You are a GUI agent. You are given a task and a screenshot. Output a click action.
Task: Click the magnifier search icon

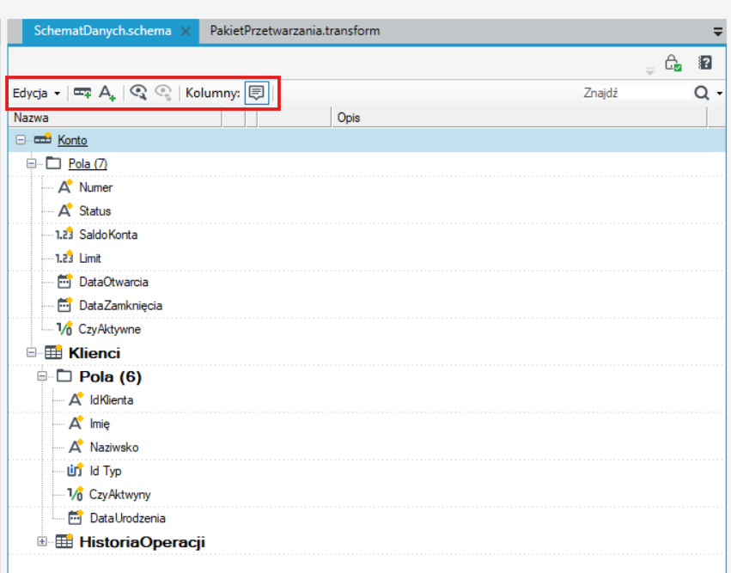(702, 93)
